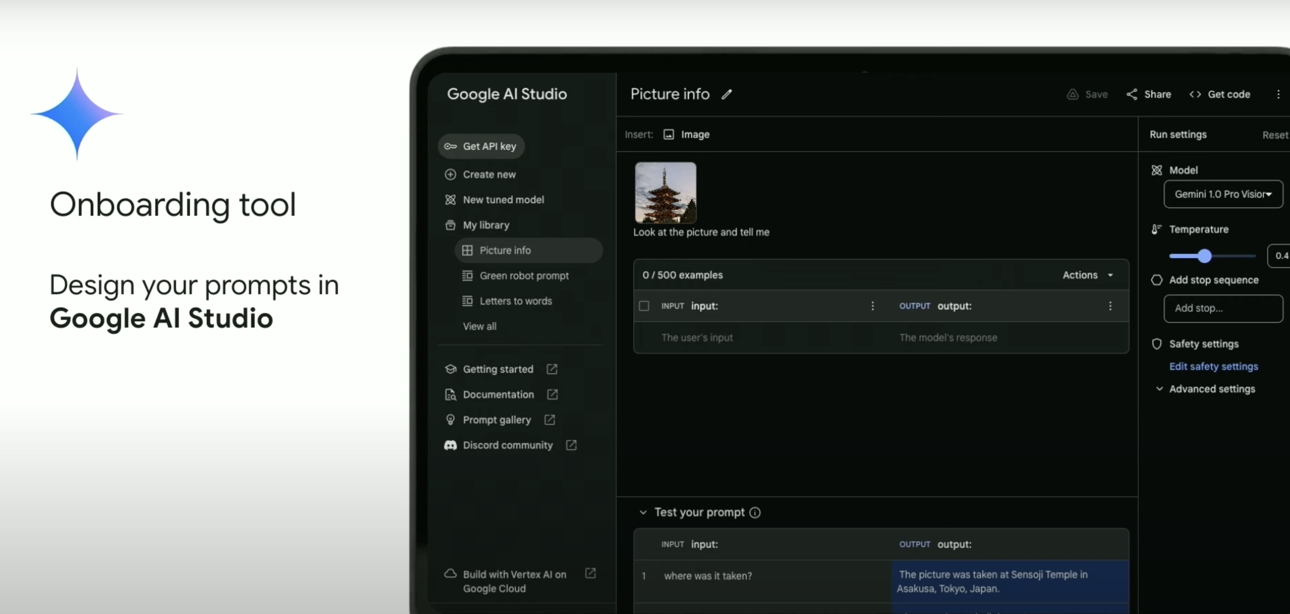The height and width of the screenshot is (614, 1290).
Task: Click the external link icon beside Discord community
Action: pos(571,445)
